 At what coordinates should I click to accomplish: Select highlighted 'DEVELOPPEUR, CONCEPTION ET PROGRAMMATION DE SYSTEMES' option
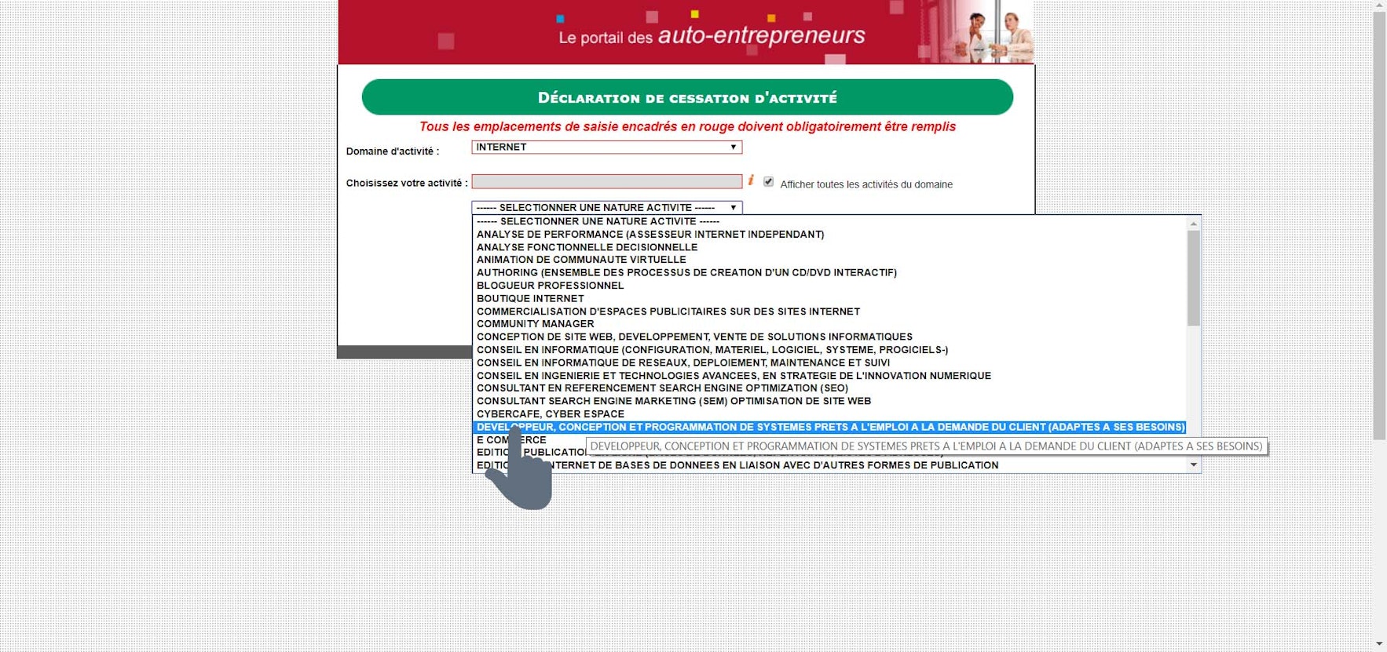829,427
